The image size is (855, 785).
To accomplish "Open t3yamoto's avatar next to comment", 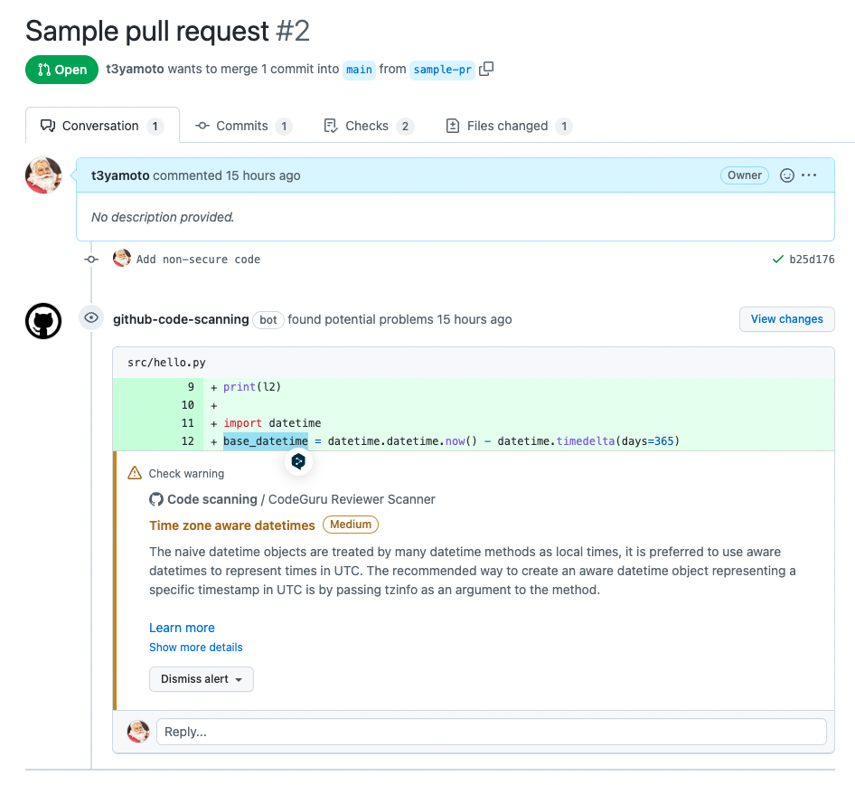I will pos(43,175).
